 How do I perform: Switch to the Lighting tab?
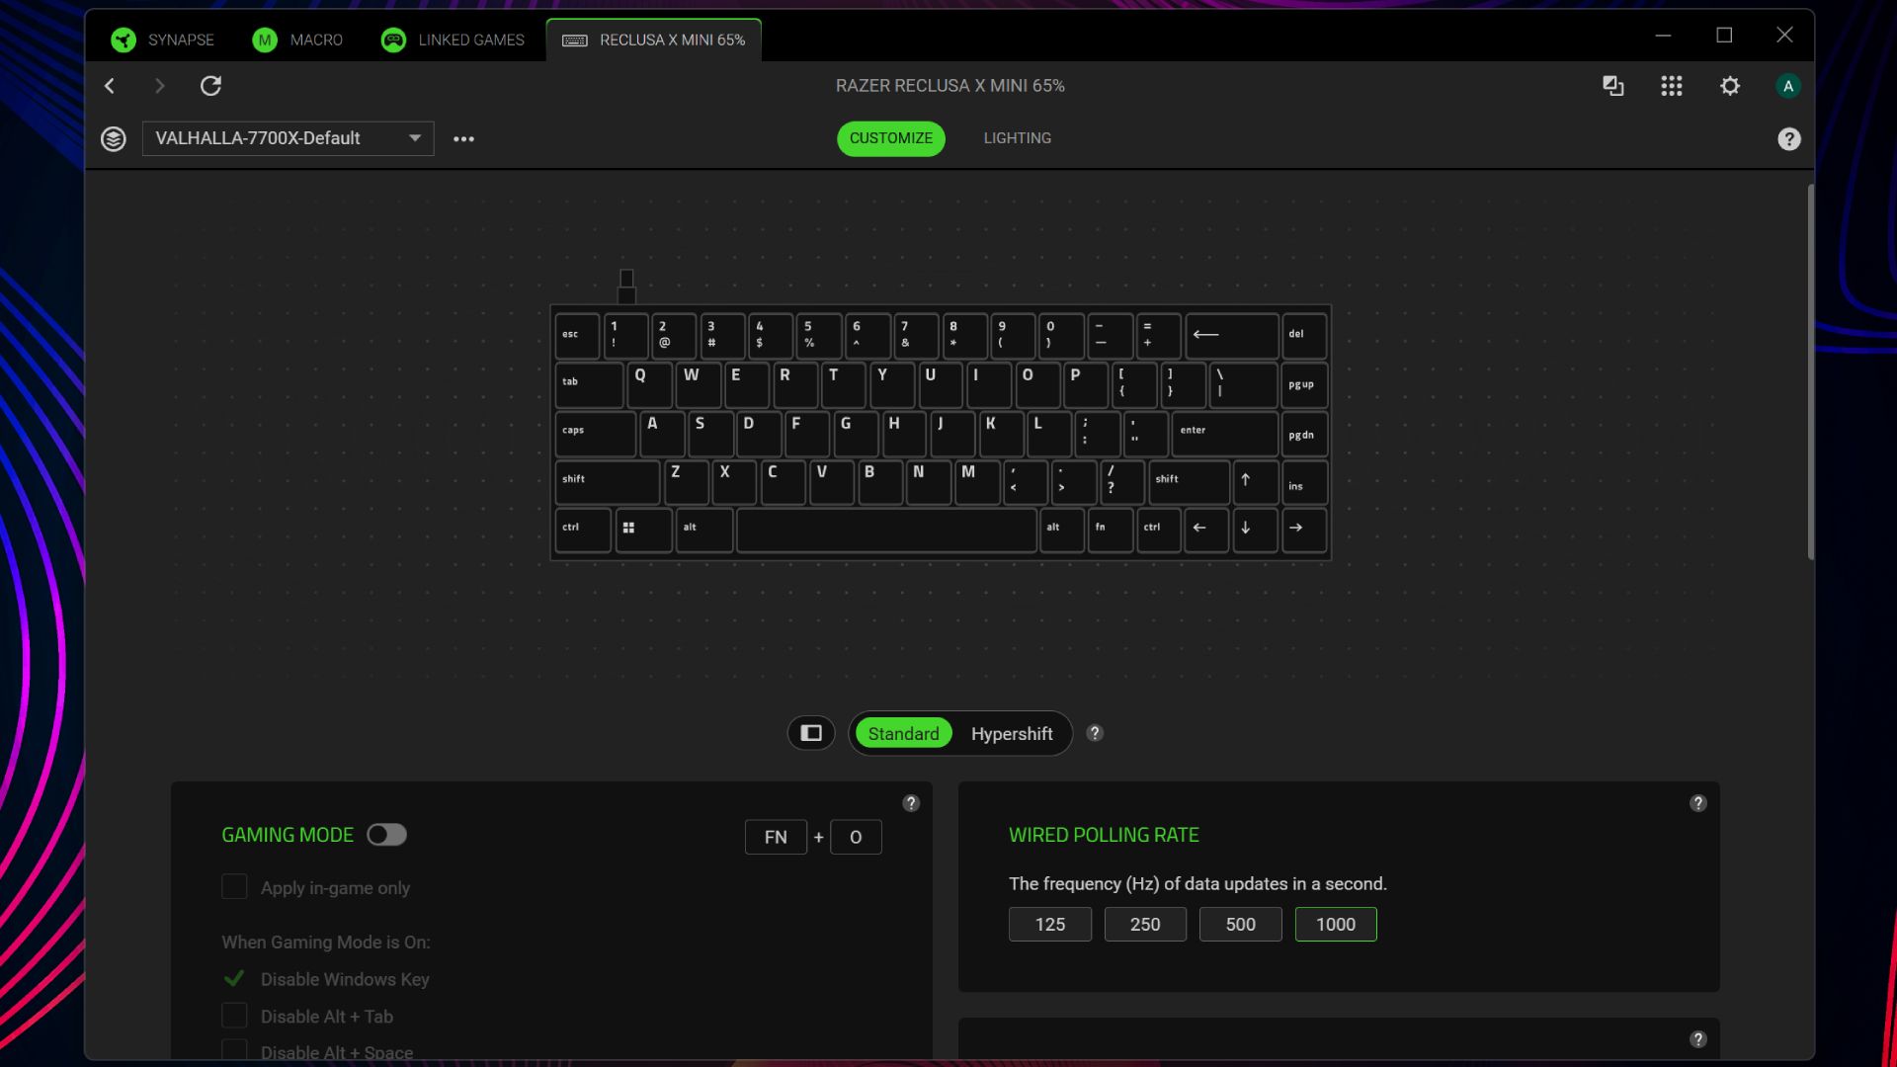pyautogui.click(x=1017, y=138)
